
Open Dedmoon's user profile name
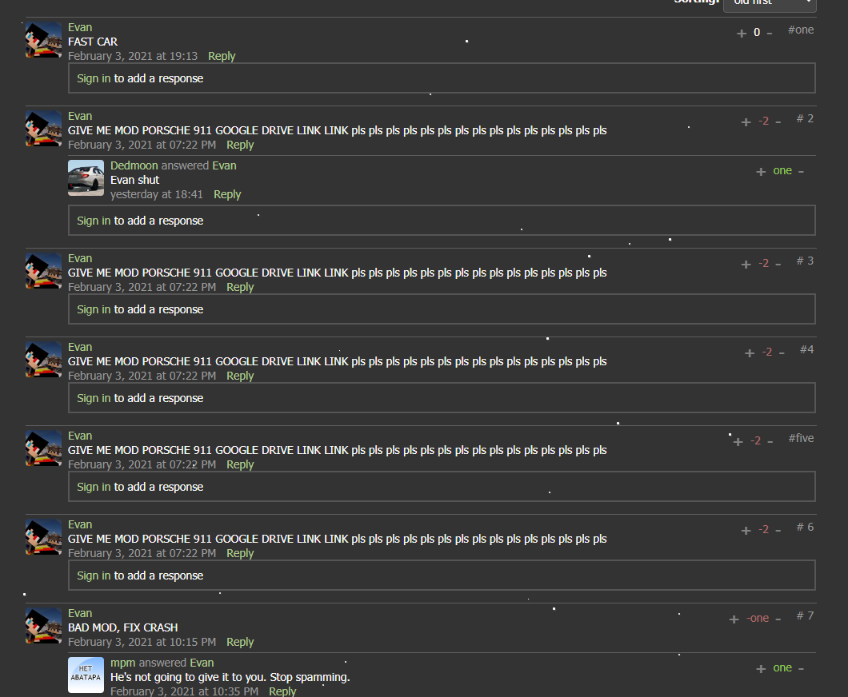click(134, 166)
